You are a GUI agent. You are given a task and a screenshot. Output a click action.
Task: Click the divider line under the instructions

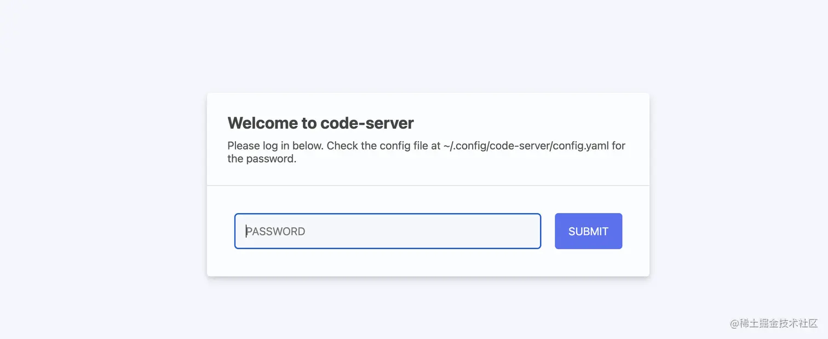[428, 186]
